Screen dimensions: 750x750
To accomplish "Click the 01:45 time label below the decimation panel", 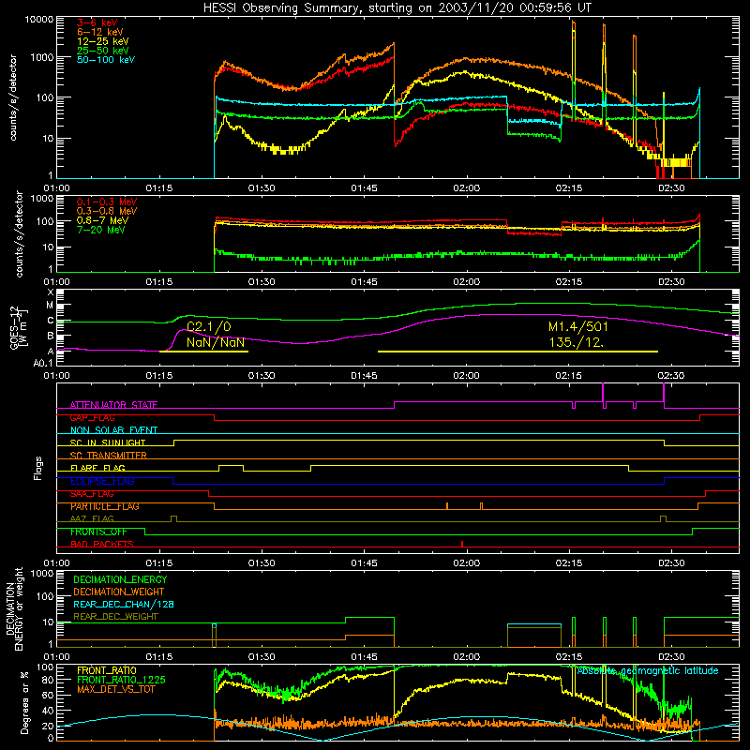I will point(364,657).
